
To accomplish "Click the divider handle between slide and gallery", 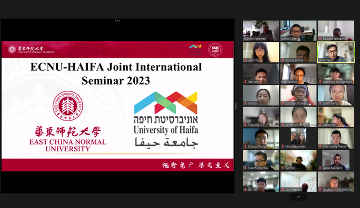I will click(x=236, y=106).
